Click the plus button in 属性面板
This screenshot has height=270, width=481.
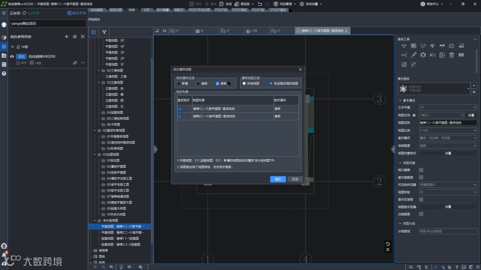[474, 86]
